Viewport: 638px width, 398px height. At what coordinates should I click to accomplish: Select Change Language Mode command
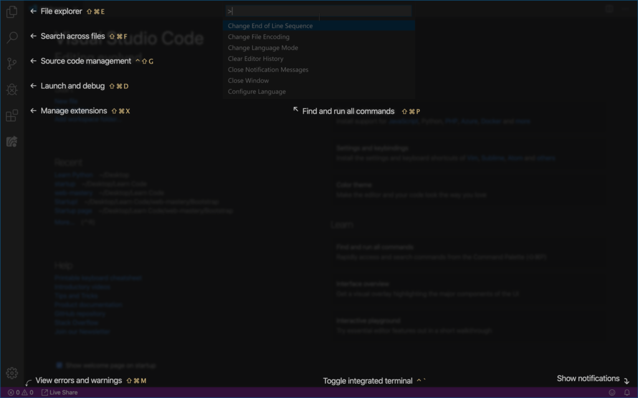click(x=319, y=47)
